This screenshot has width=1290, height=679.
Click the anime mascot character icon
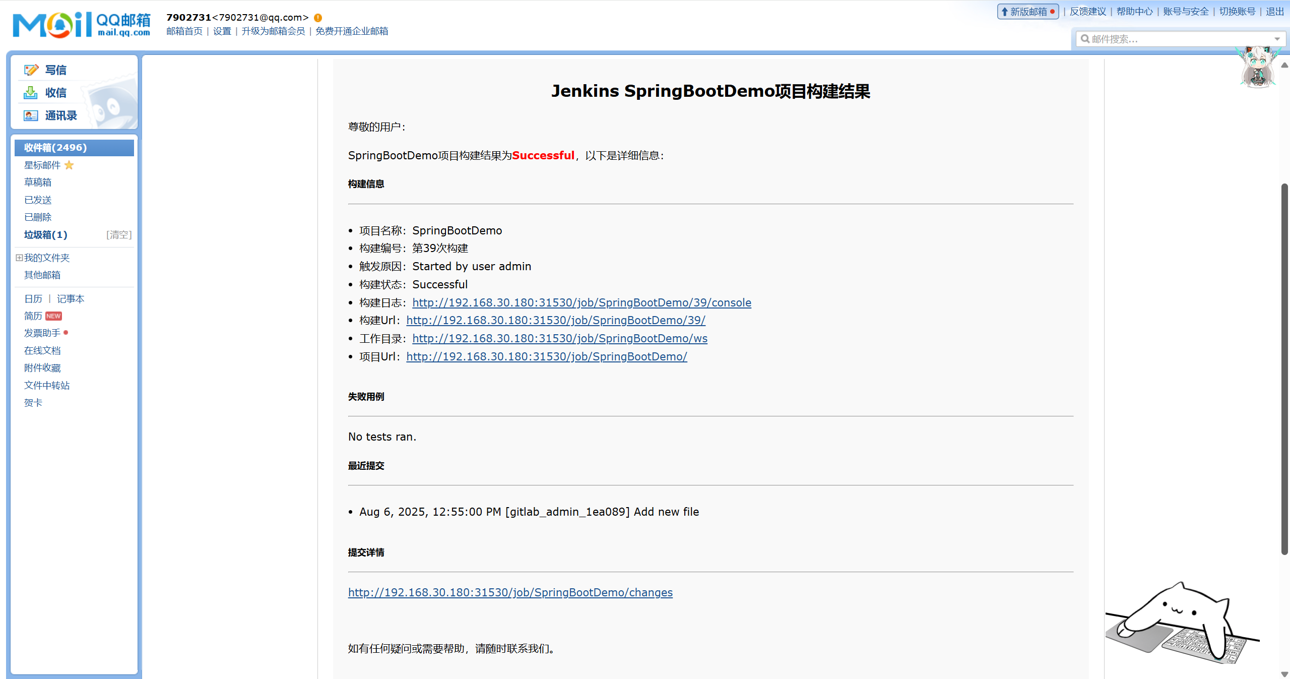click(x=1258, y=67)
